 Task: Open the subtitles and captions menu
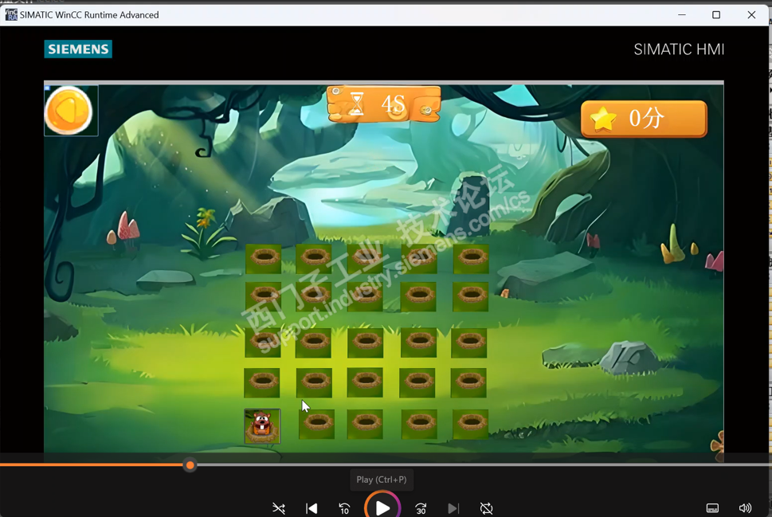coord(712,508)
